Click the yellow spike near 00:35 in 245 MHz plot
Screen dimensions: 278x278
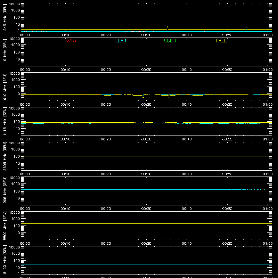coord(167,27)
